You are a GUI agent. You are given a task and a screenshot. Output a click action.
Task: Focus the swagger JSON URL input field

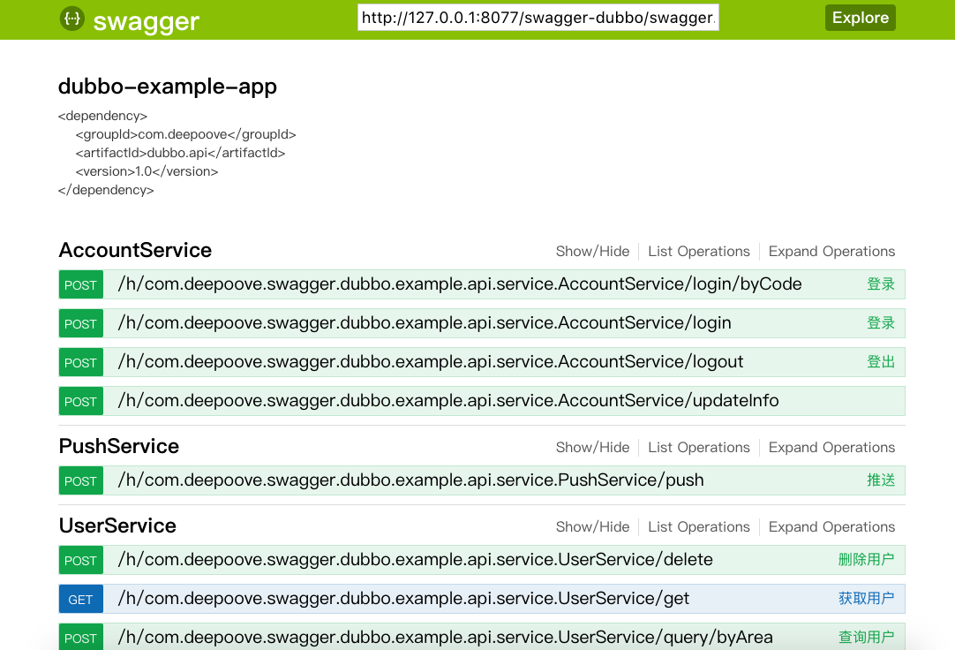(x=538, y=18)
